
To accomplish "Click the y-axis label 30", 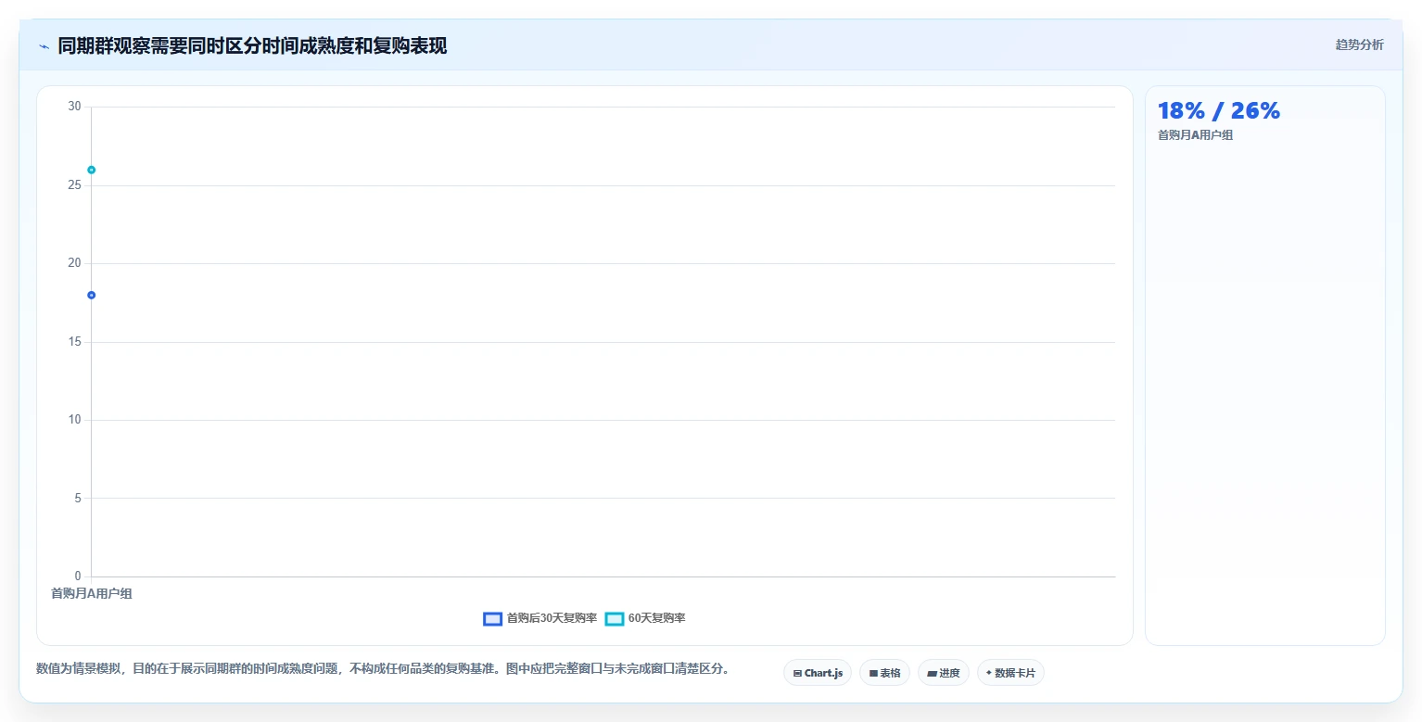I will 75,107.
